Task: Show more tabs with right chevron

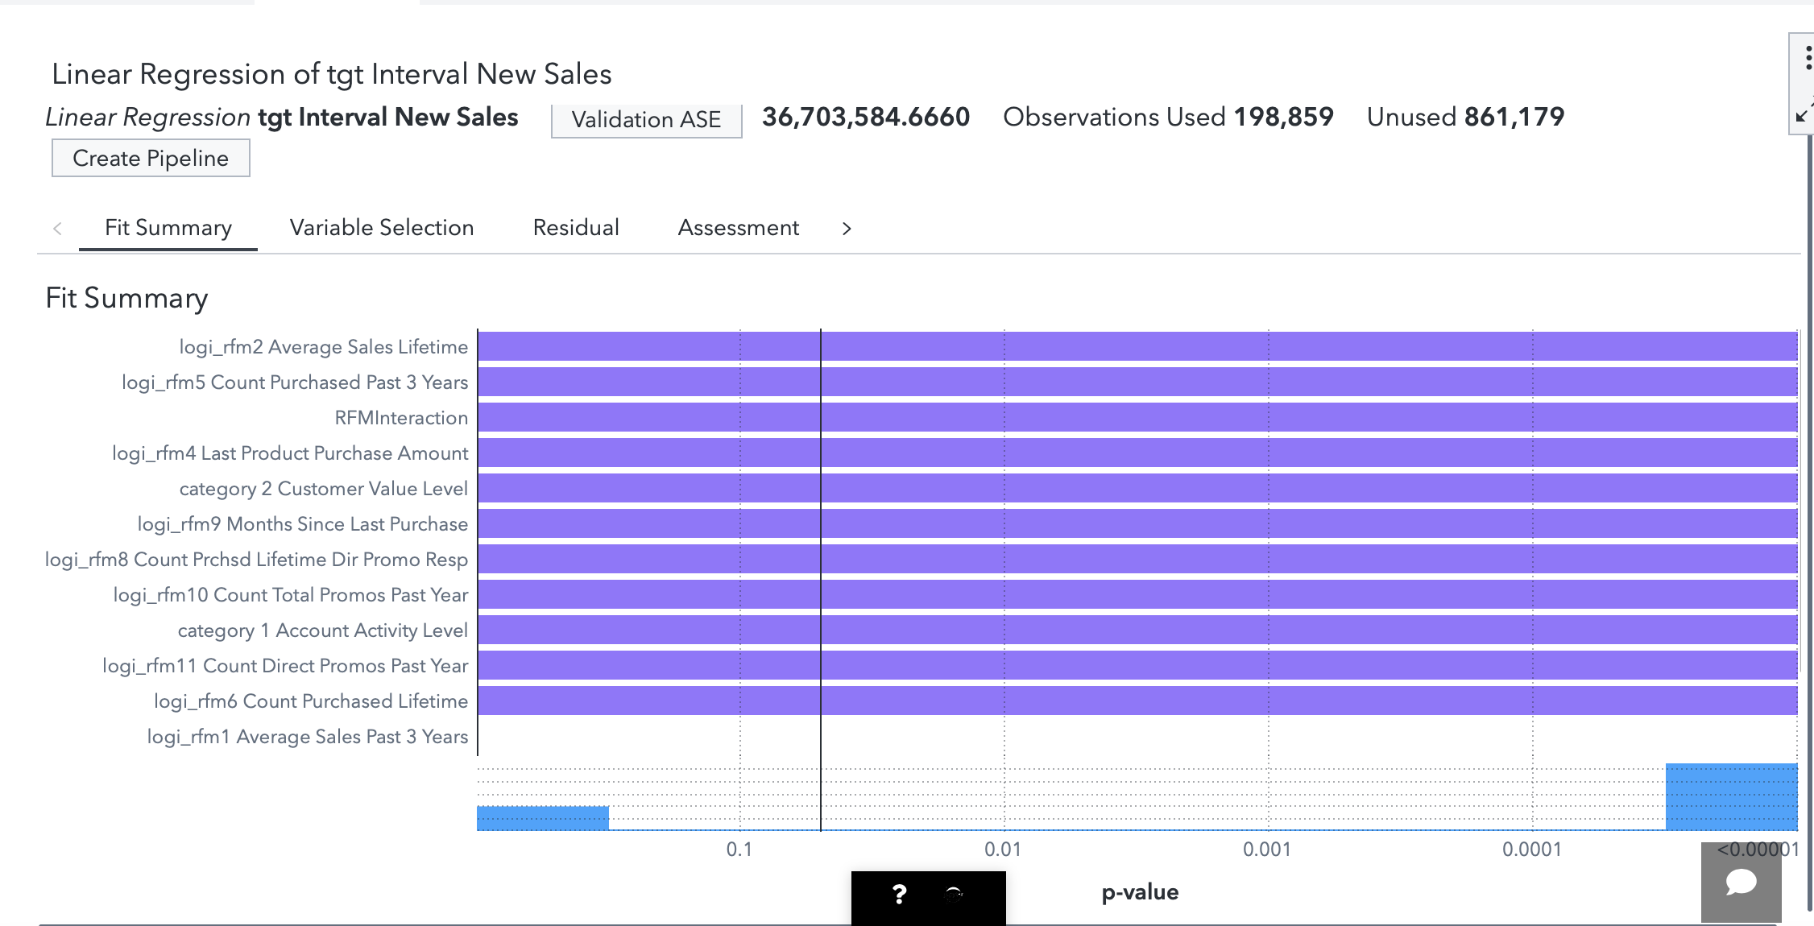Action: (x=846, y=229)
